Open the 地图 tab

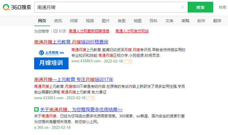[x=137, y=21]
